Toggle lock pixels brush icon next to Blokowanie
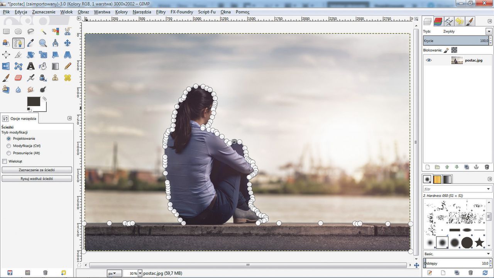 click(x=446, y=50)
